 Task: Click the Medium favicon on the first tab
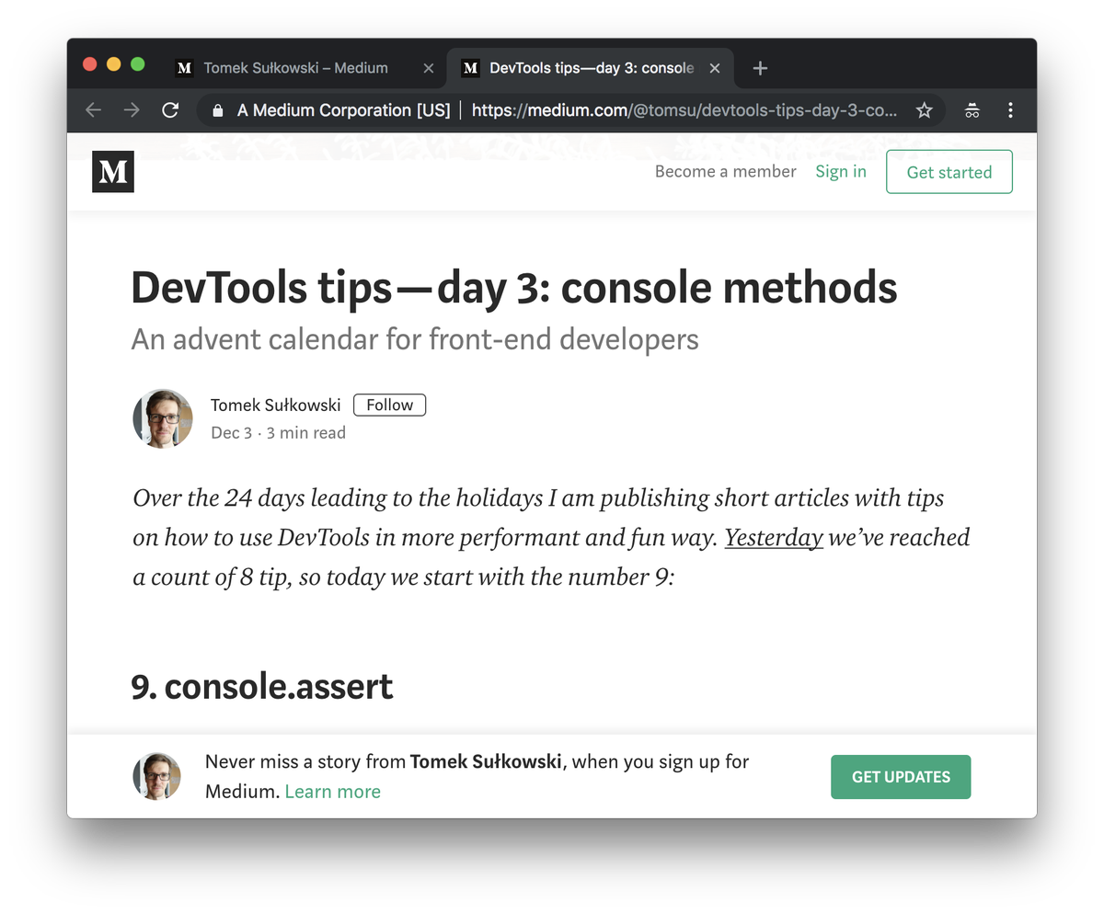pos(184,68)
